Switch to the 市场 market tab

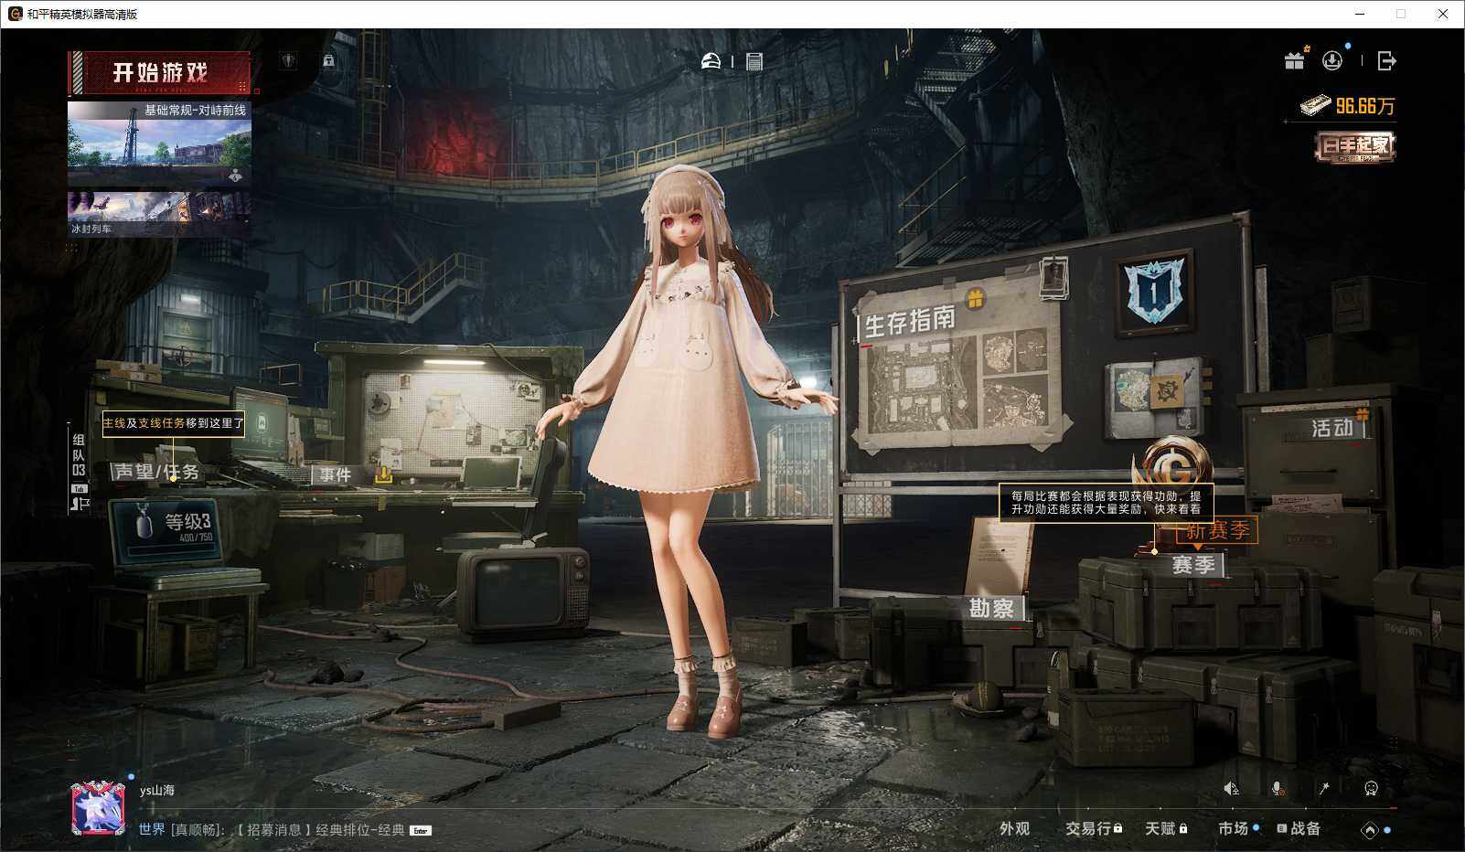[1233, 828]
